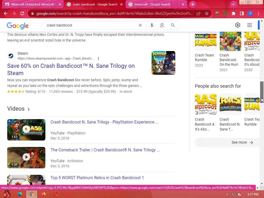Click the Steam favicon
This screenshot has width=264, height=198.
coord(11,56)
